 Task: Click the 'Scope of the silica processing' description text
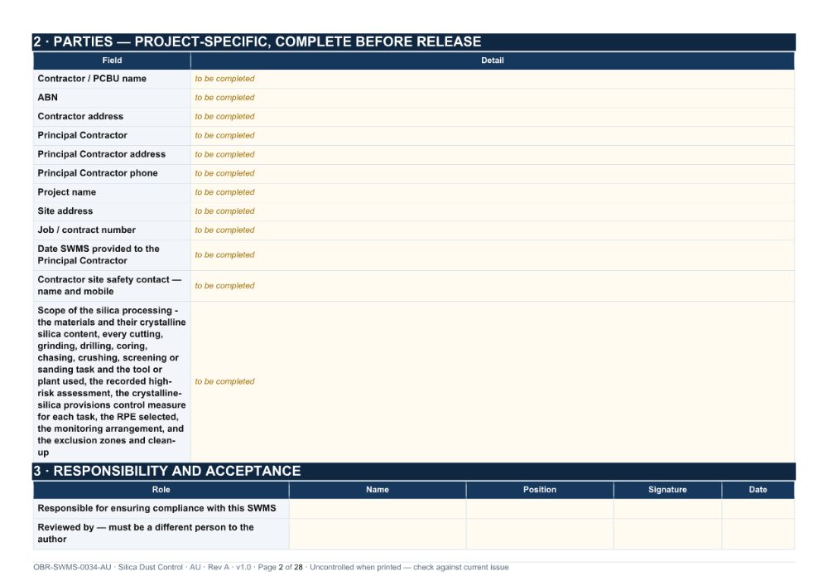tap(112, 381)
